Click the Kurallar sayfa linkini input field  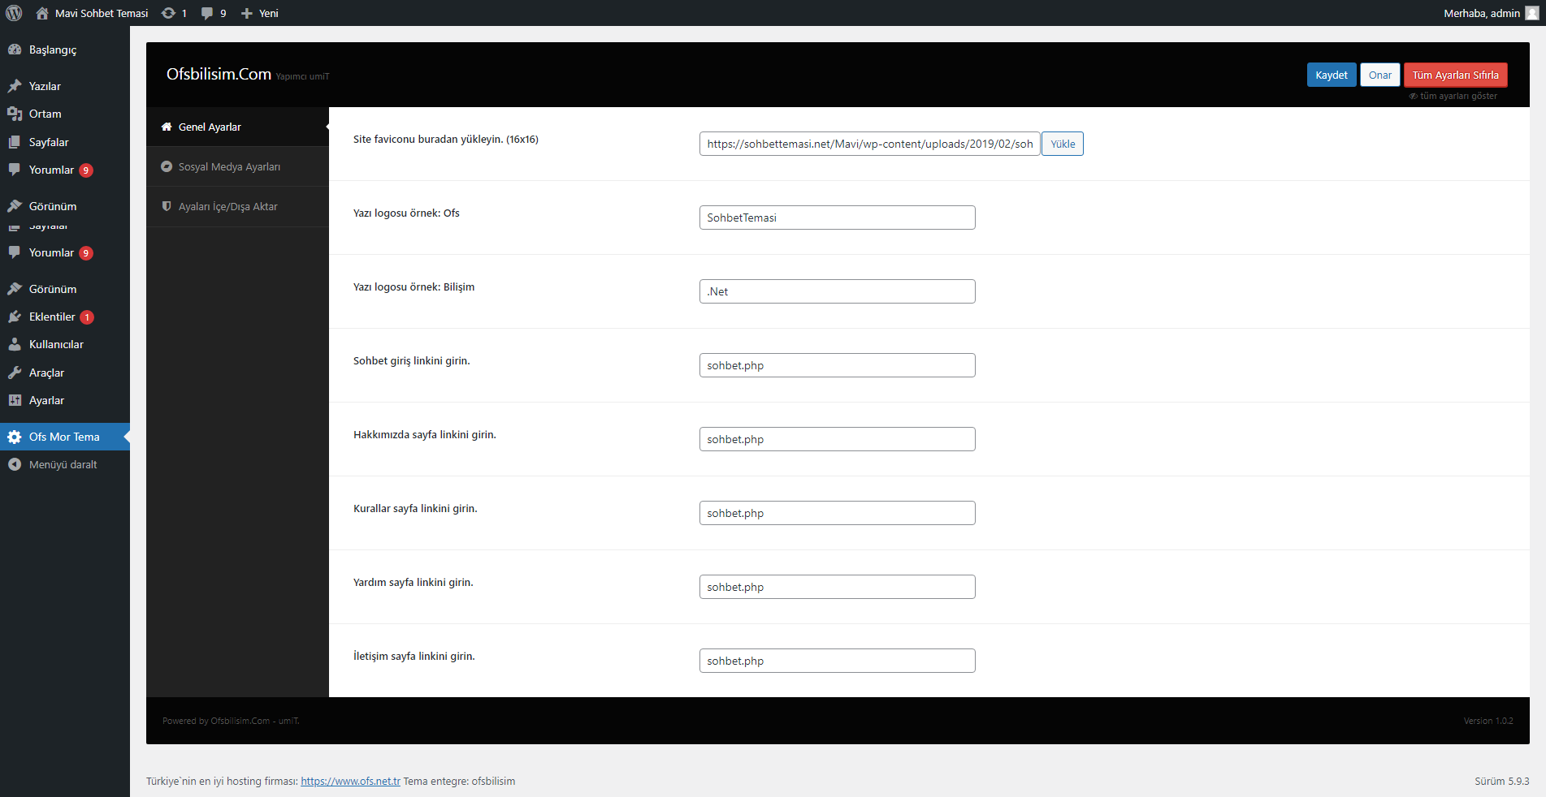pos(837,513)
